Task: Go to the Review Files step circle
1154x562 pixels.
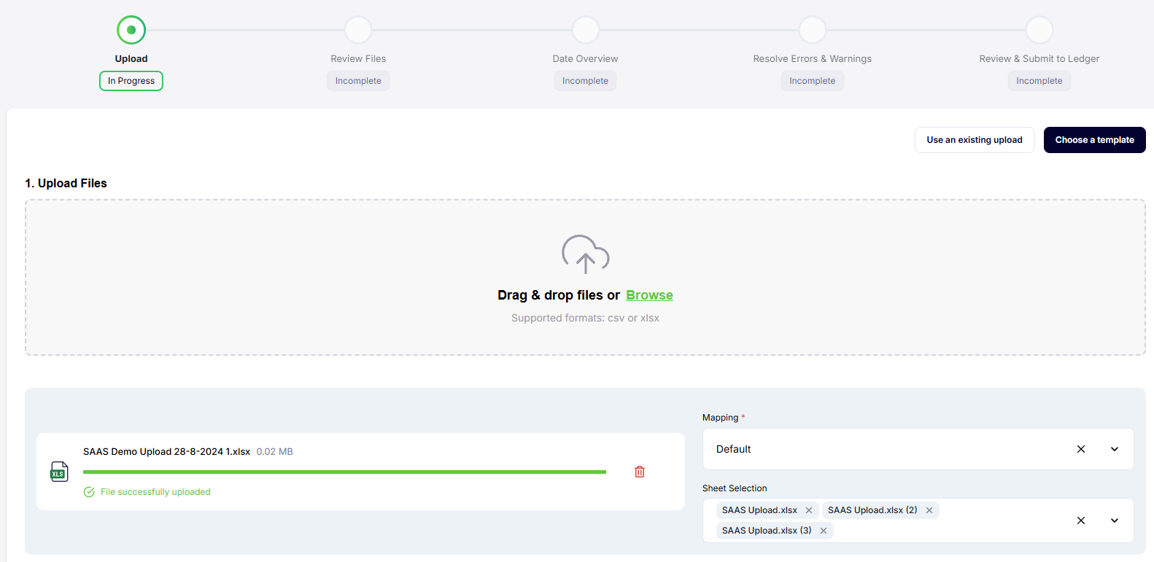Action: tap(358, 30)
